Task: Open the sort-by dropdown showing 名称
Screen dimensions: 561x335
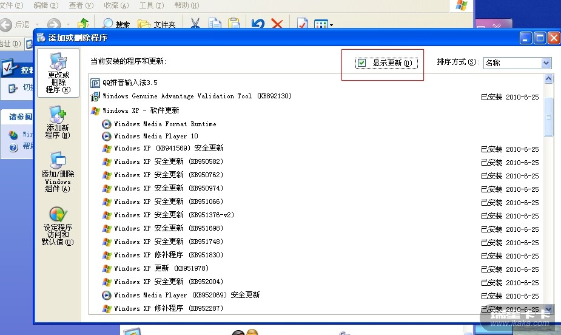Action: pos(517,63)
